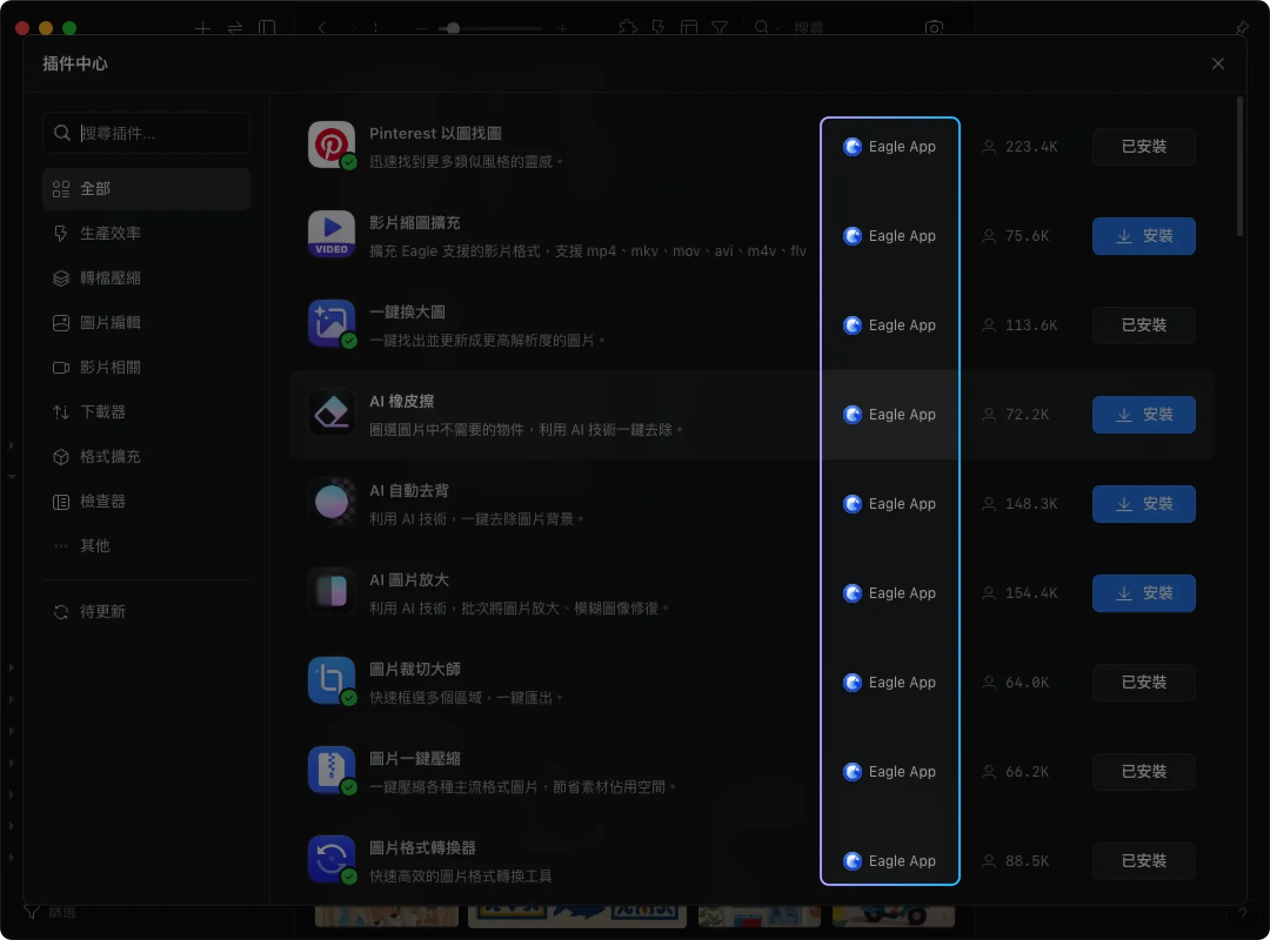
Task: Select the 格式擴充 category
Action: [146, 457]
